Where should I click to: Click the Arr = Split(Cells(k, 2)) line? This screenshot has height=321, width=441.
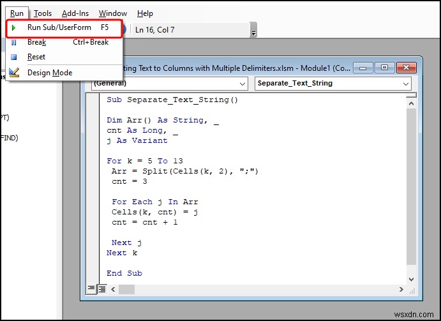185,171
